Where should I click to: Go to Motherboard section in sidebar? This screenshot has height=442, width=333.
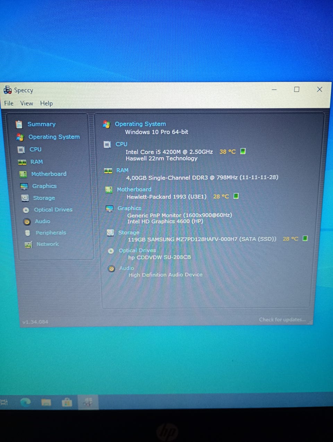pos(49,174)
